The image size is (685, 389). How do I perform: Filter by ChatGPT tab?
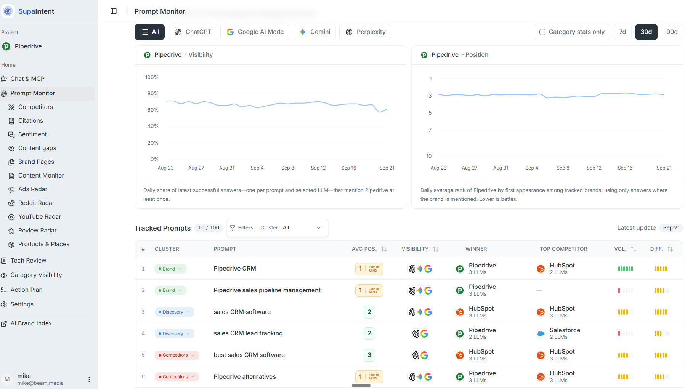tap(193, 32)
